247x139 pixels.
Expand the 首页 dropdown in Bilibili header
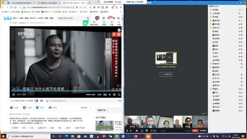15,18
